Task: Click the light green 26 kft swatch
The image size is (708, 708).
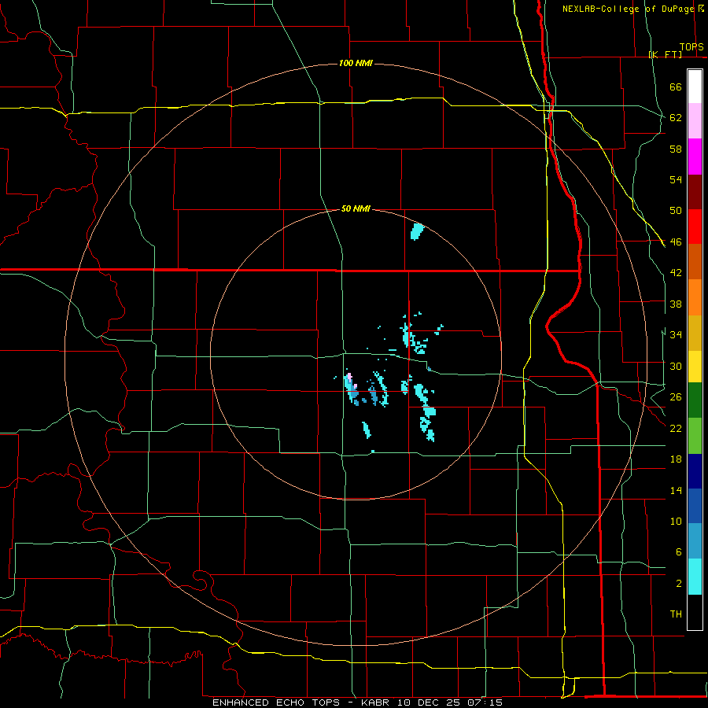Action: click(x=695, y=436)
